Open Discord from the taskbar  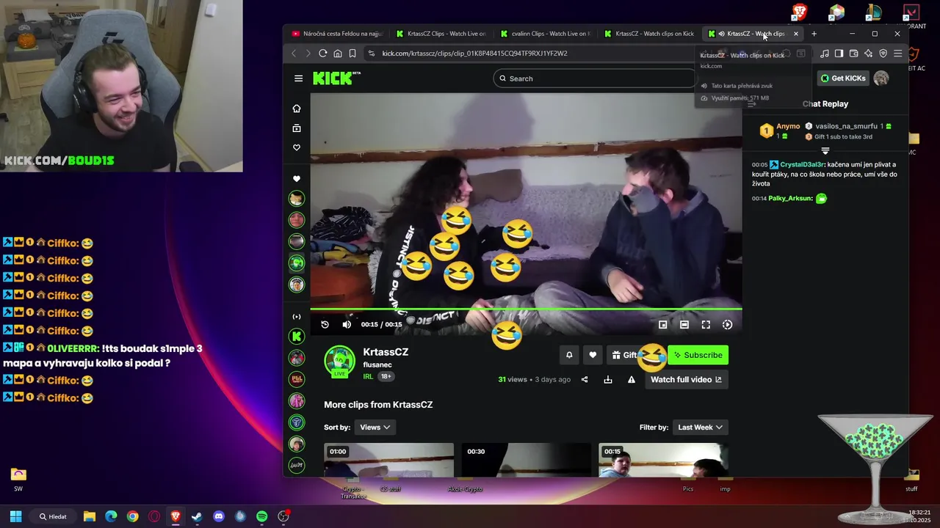pyautogui.click(x=218, y=516)
